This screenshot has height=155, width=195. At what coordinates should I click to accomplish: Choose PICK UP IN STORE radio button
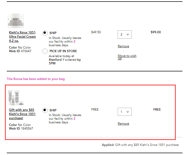[x=45, y=51]
